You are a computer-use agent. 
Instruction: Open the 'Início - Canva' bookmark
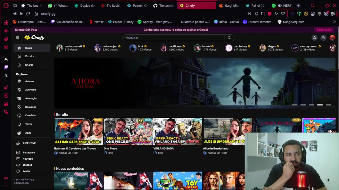tap(226, 22)
